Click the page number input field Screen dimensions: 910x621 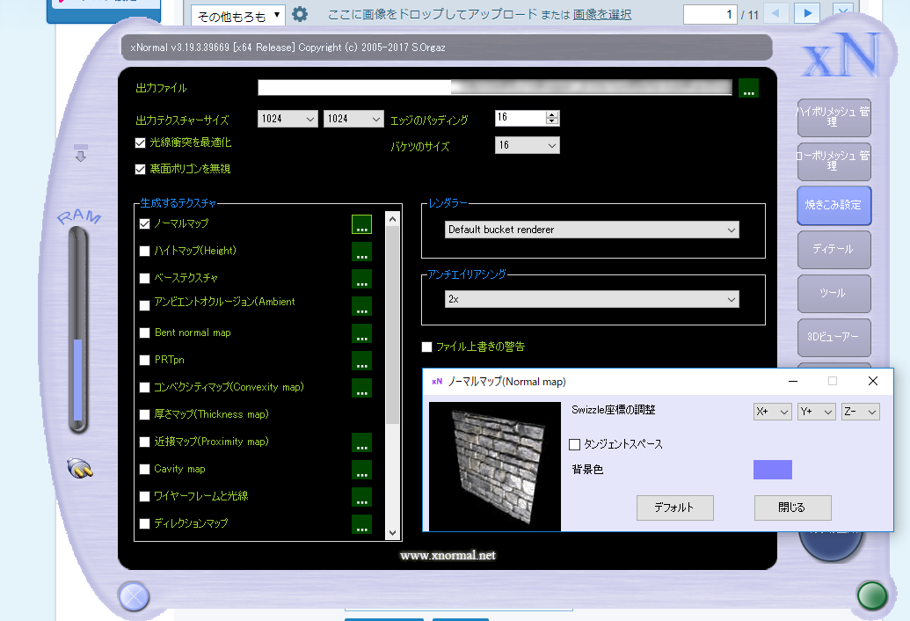[x=710, y=14]
